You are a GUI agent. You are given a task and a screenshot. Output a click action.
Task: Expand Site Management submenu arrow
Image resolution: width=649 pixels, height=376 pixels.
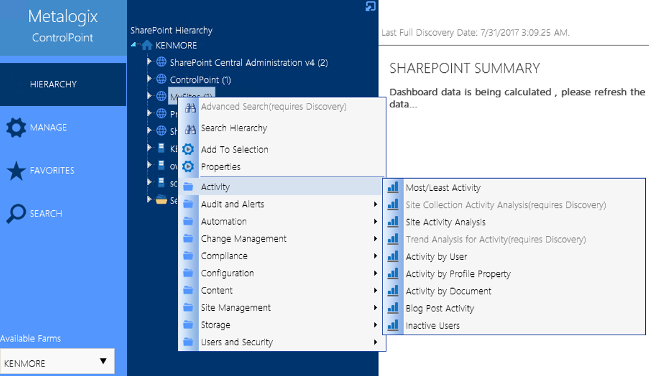[x=375, y=308]
